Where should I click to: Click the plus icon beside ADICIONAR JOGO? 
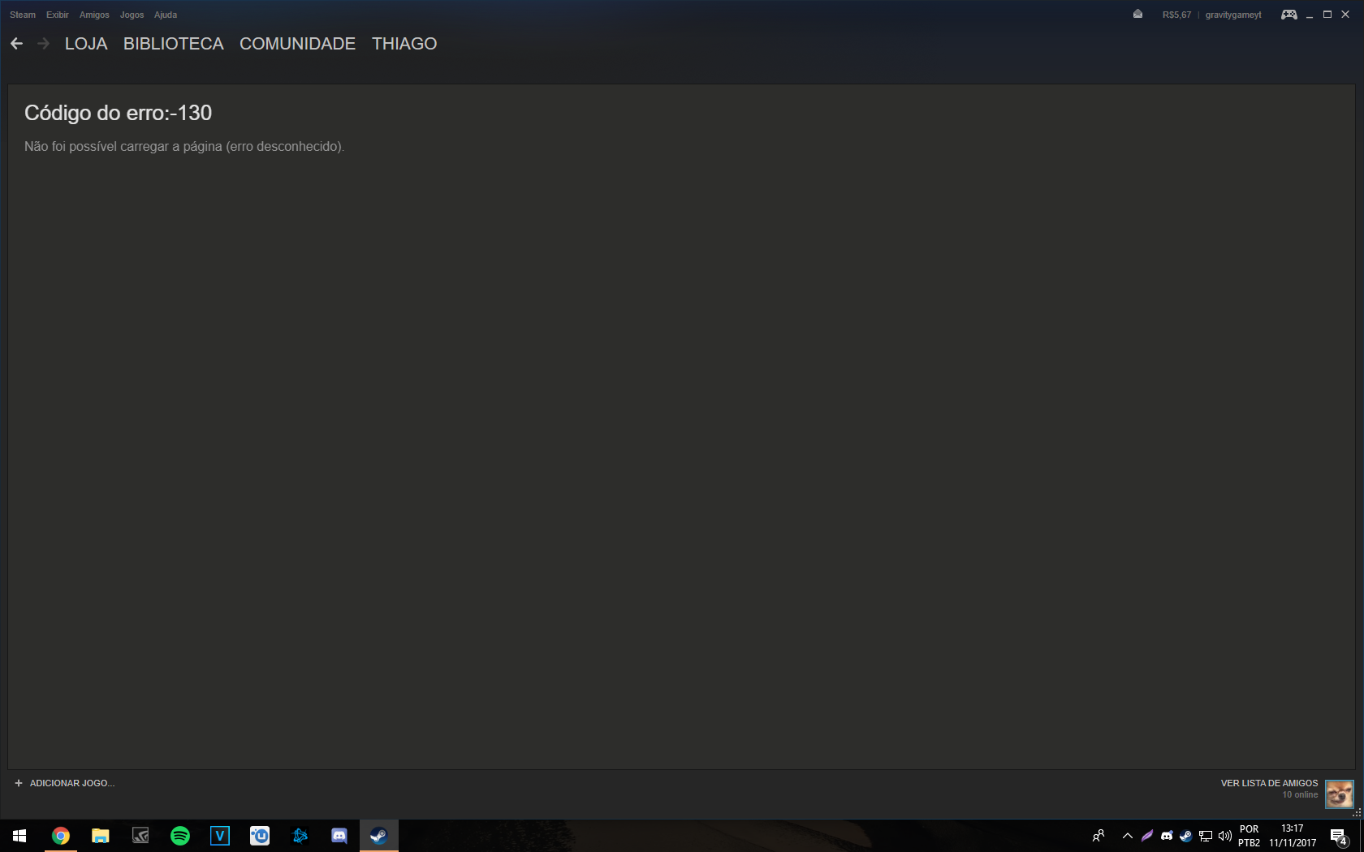coord(19,783)
